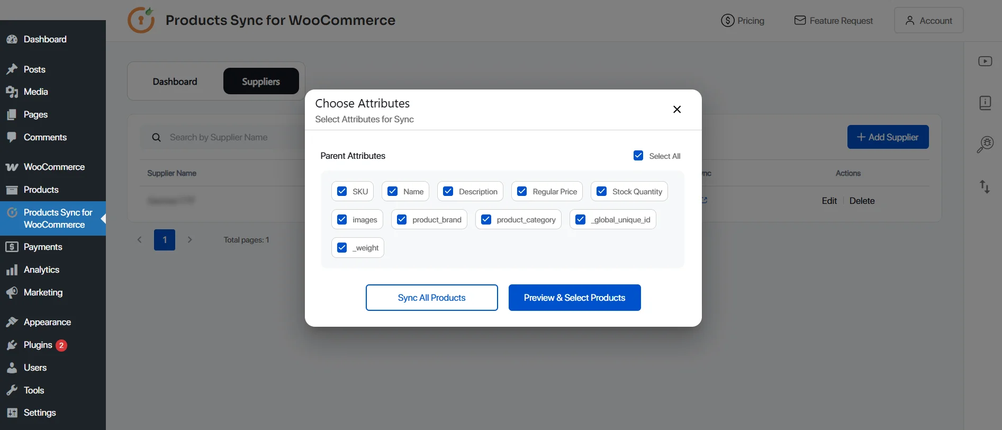
Task: Uncheck the SKU attribute
Action: [x=342, y=191]
